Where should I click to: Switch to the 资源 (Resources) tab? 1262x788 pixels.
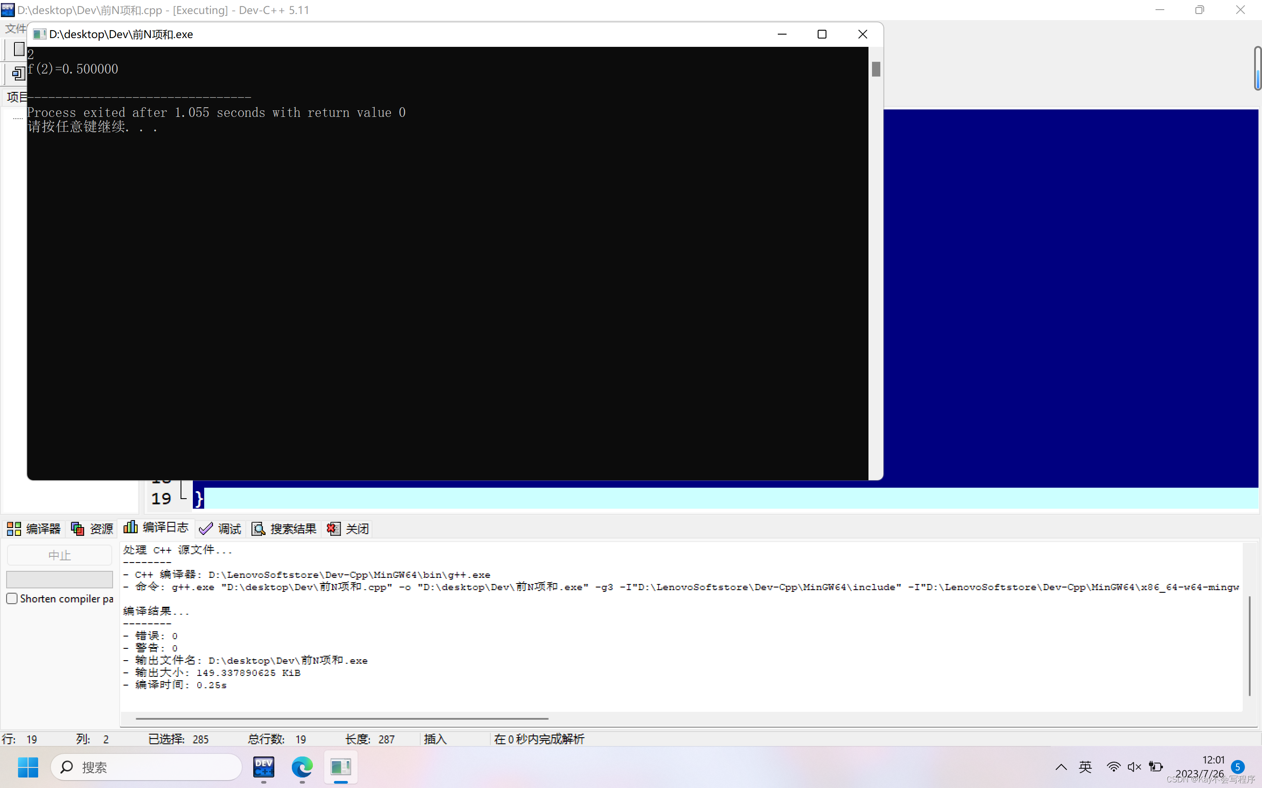[92, 528]
